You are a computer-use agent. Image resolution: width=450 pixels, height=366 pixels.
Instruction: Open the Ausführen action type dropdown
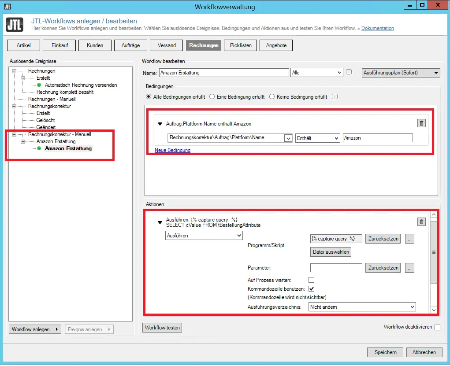coord(204,236)
